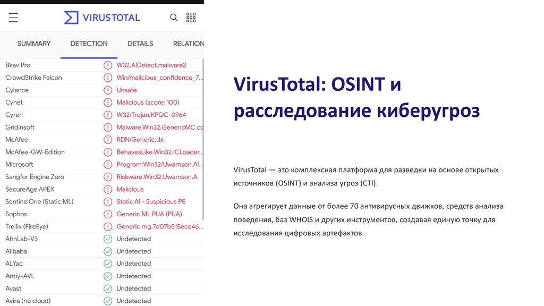Click Malicious (score: 100) result

click(x=148, y=103)
